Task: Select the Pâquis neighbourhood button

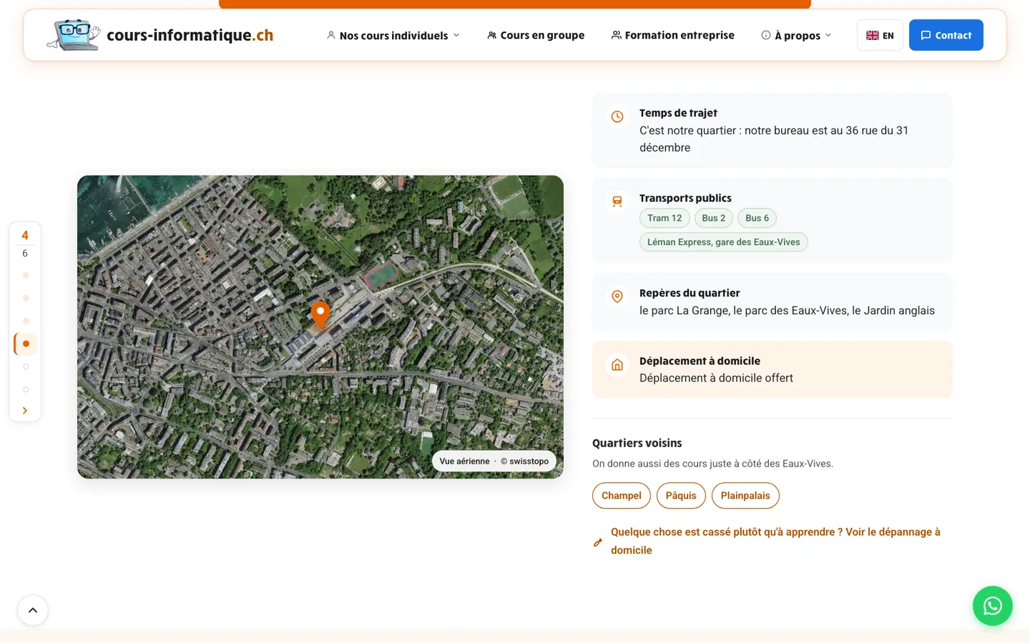Action: click(681, 496)
